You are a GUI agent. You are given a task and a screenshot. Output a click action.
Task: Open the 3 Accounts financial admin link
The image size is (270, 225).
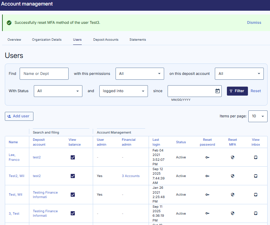coord(130,176)
